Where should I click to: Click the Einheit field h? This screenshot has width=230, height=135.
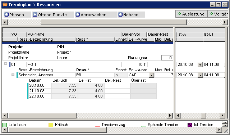pos(121,75)
